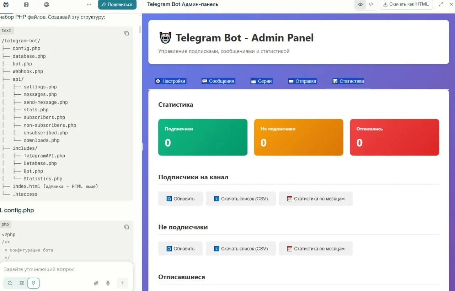The image size is (455, 291).
Task: Download CSV list in the Не подписчики section
Action: (241, 249)
